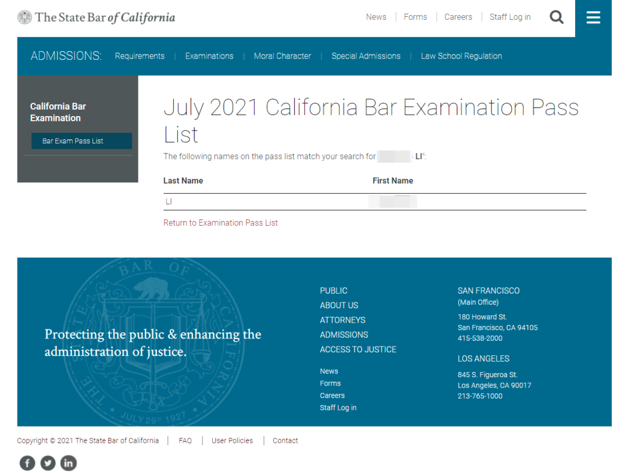Open ATTORNEYS footer link
The image size is (628, 473).
tap(342, 320)
